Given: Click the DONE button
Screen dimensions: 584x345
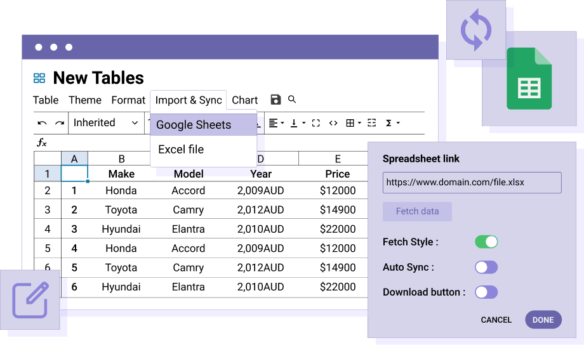Looking at the screenshot, I should (x=543, y=320).
